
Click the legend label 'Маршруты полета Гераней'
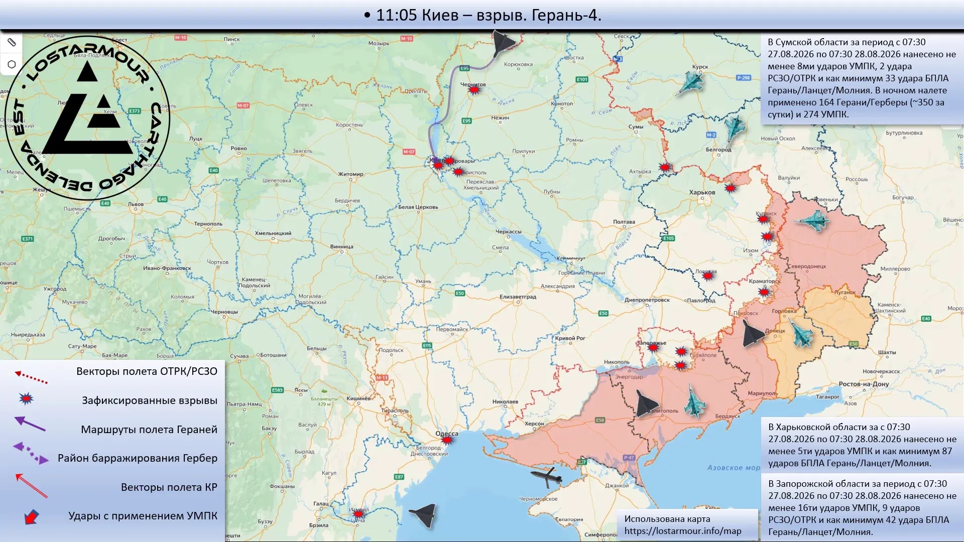[149, 430]
